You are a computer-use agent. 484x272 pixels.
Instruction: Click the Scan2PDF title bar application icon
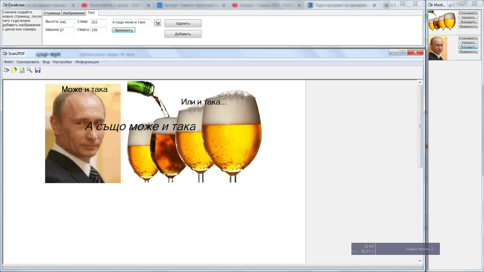click(5, 54)
